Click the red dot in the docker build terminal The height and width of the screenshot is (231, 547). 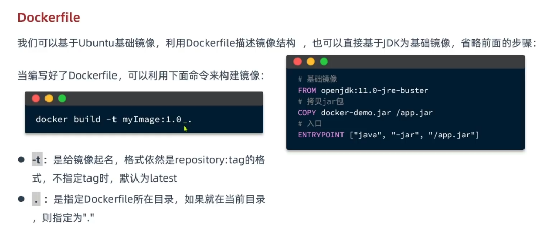pyautogui.click(x=36, y=99)
